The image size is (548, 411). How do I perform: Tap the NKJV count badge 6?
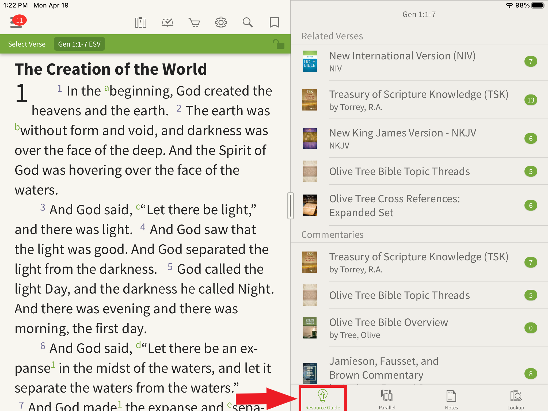(x=531, y=139)
